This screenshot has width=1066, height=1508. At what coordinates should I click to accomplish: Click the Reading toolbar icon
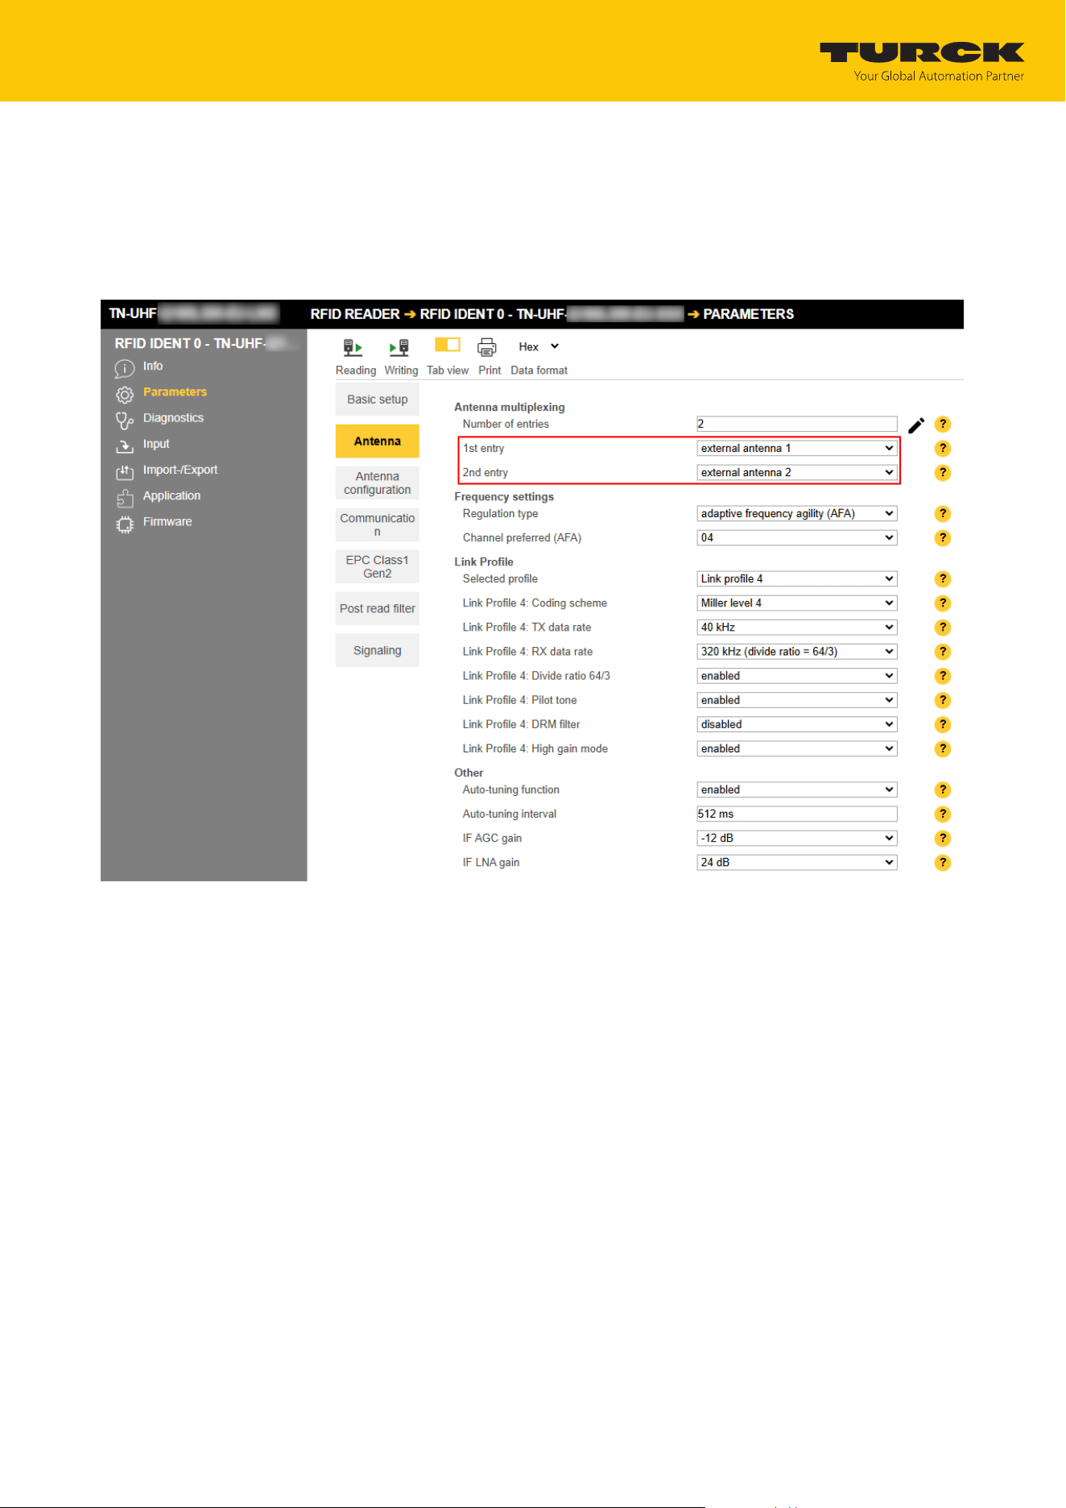coord(353,348)
